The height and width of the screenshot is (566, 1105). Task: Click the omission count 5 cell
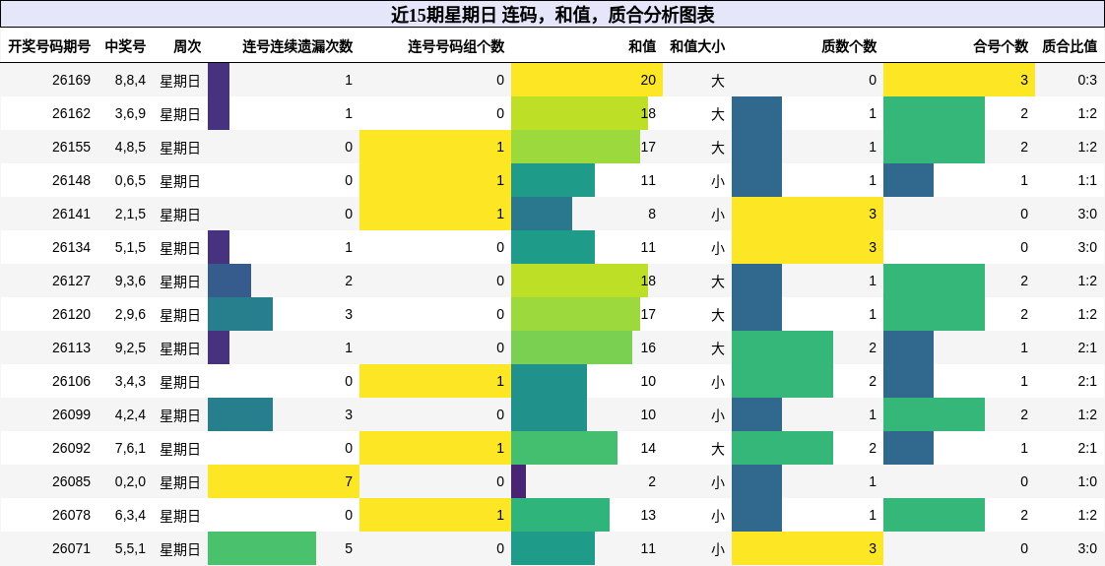click(284, 548)
